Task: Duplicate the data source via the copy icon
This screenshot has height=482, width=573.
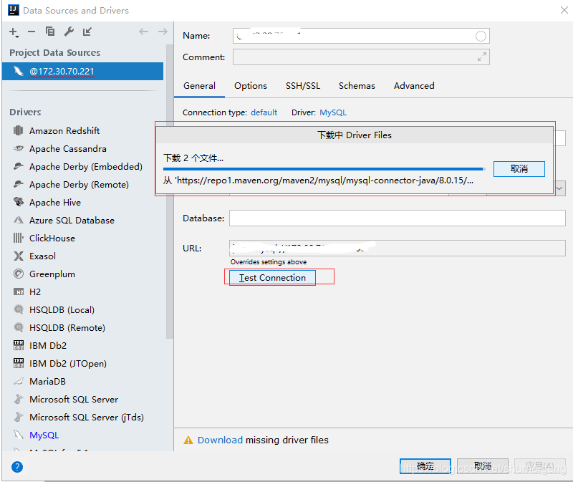Action: point(50,32)
